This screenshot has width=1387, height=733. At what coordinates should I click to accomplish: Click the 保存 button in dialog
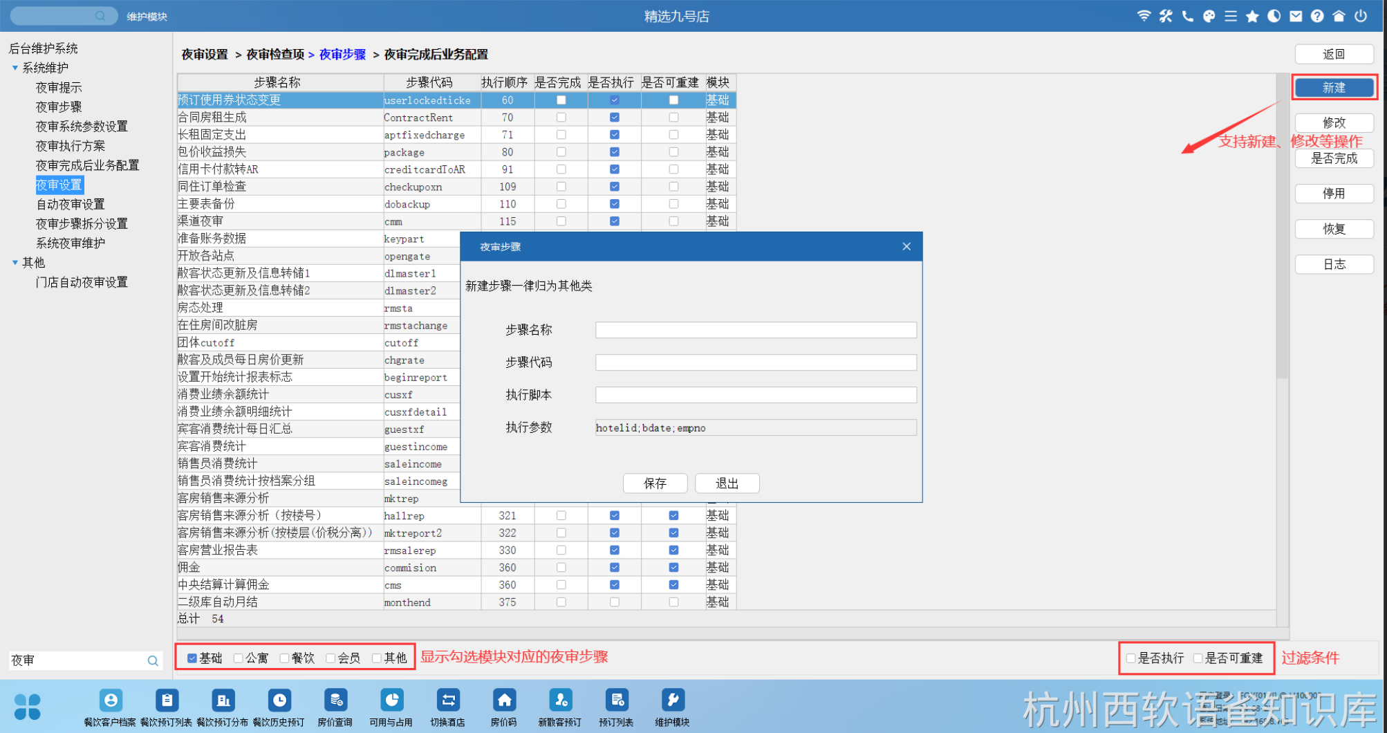(x=655, y=483)
